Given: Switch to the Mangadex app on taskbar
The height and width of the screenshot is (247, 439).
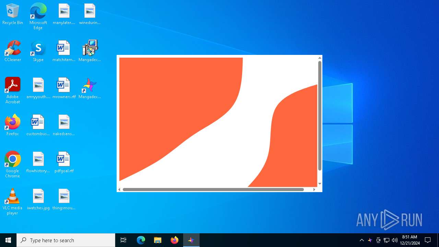Looking at the screenshot, I should (x=191, y=240).
